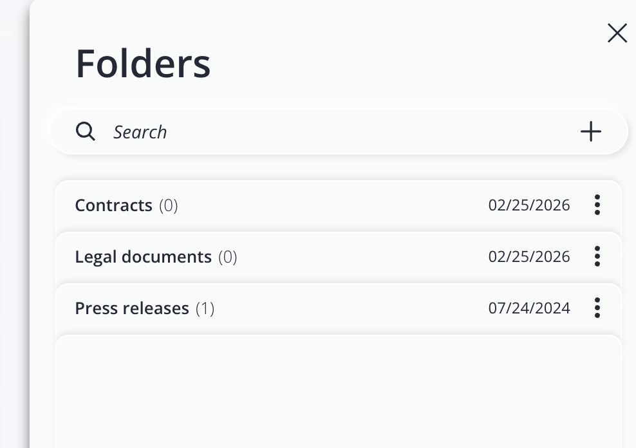Click the Press releases date 07/24/2024
The width and height of the screenshot is (636, 448).
(x=529, y=308)
